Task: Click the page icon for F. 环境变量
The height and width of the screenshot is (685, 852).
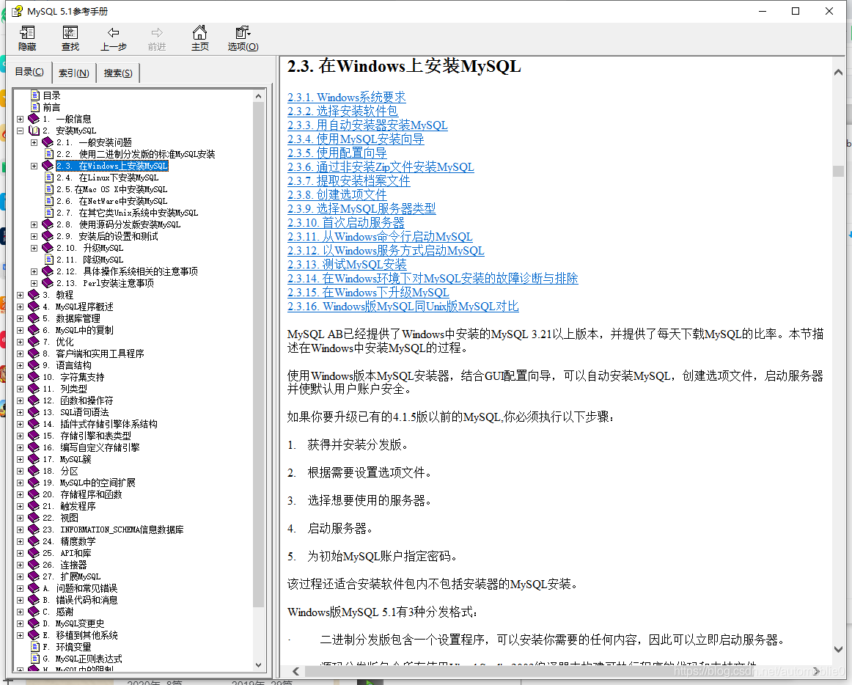Action: 35,646
